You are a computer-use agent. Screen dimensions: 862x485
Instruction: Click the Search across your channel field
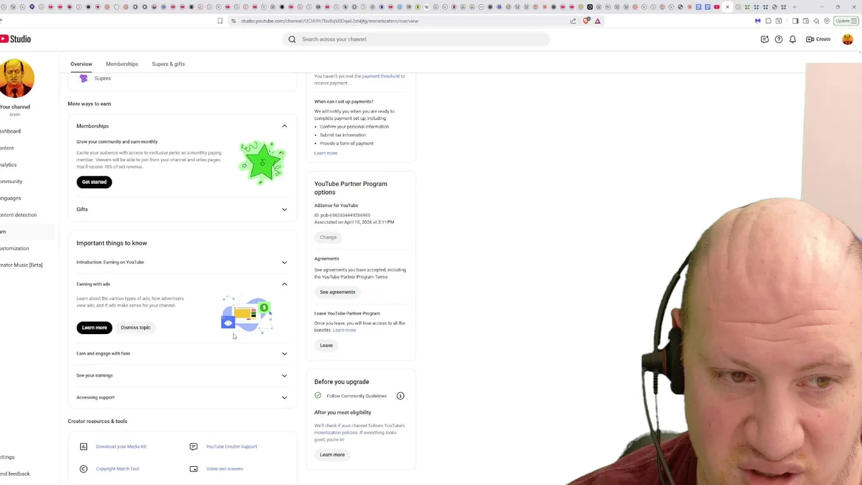(x=416, y=39)
